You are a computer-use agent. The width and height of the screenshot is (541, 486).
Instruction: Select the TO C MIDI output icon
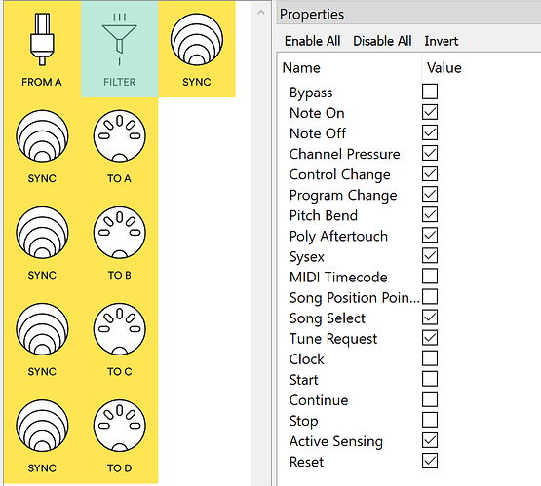coord(119,329)
